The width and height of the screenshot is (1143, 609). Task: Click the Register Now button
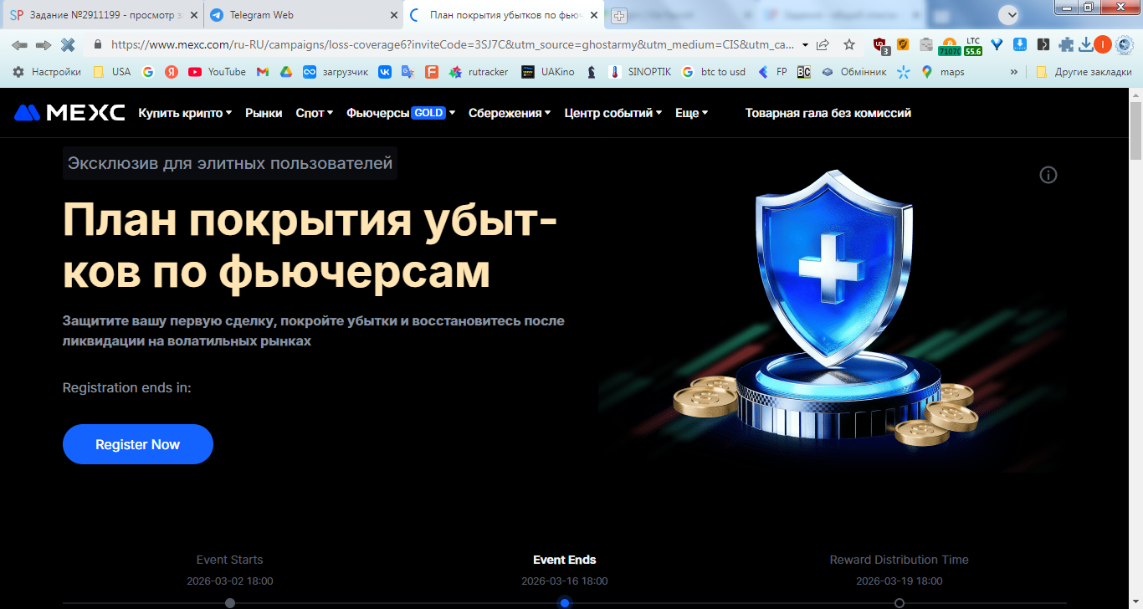pos(138,444)
